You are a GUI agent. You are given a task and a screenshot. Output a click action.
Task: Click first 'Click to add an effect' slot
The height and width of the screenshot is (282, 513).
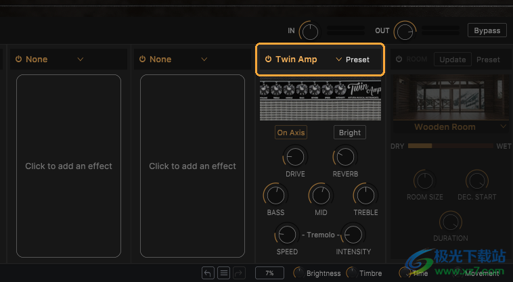click(x=69, y=166)
